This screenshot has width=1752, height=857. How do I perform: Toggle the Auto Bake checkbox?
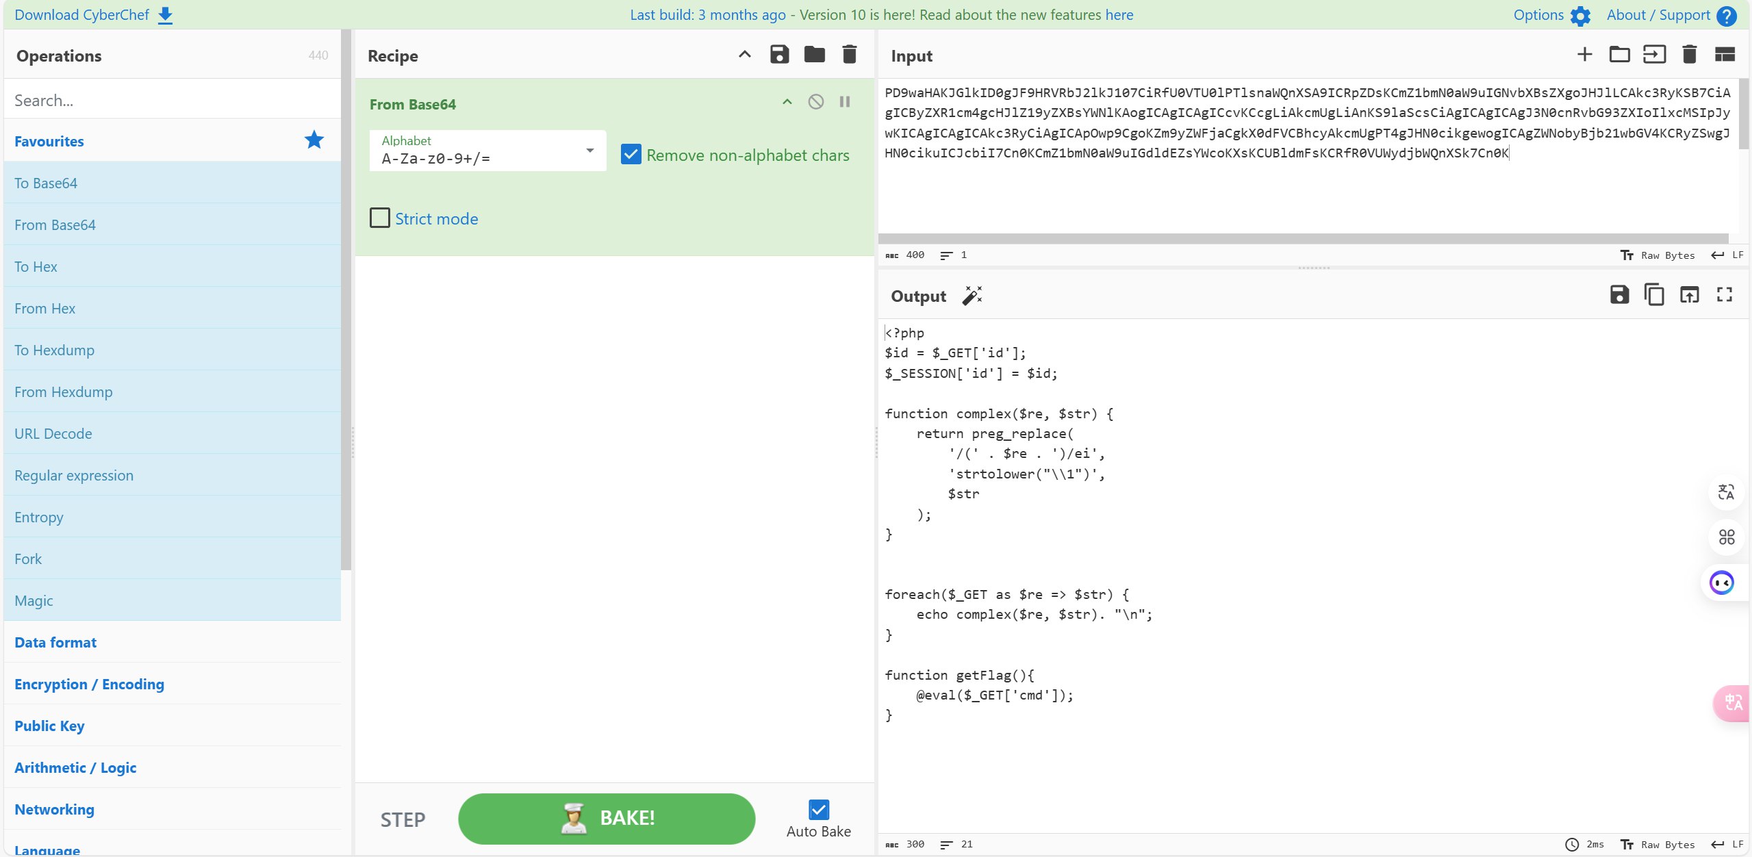pos(818,810)
